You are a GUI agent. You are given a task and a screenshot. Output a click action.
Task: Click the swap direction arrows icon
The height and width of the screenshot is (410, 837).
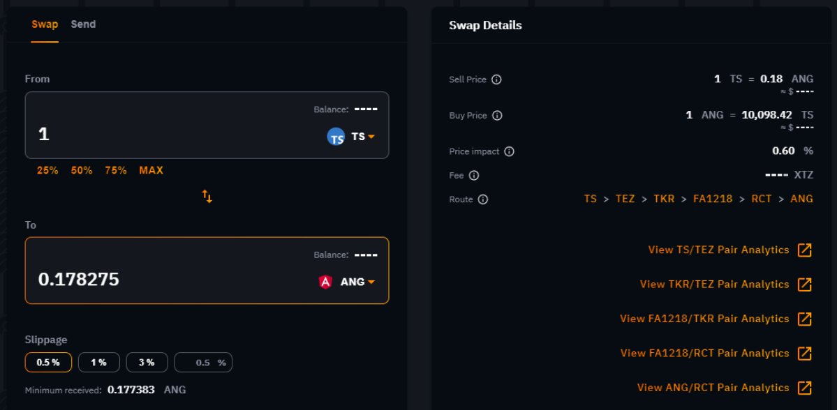pyautogui.click(x=207, y=197)
